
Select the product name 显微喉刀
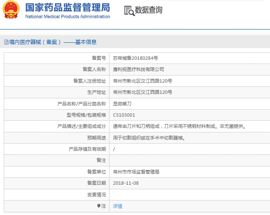tap(122, 104)
